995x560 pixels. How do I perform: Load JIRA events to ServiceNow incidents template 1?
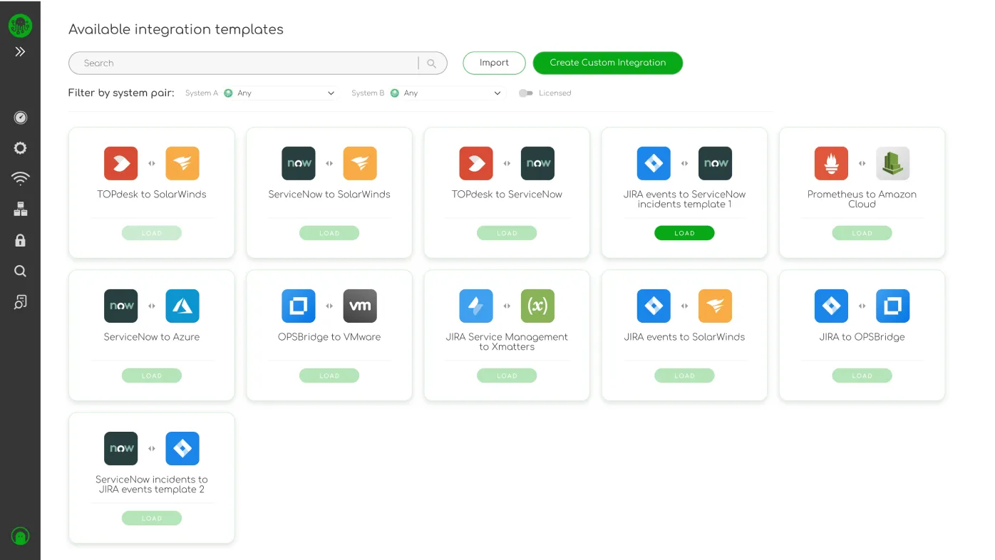click(684, 233)
